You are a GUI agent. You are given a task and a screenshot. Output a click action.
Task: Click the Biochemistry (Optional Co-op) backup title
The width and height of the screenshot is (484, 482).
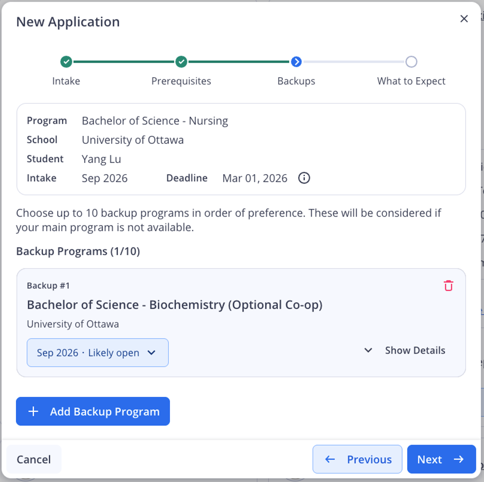click(x=175, y=305)
